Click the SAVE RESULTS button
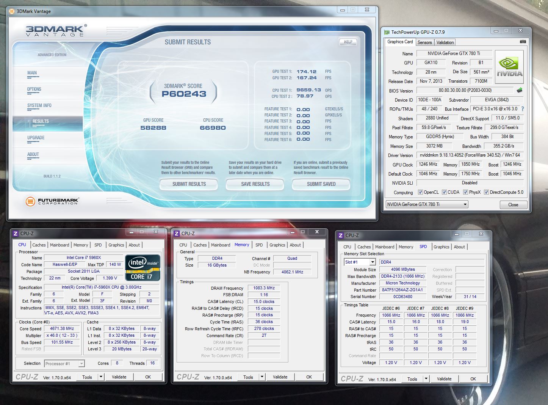The height and width of the screenshot is (405, 548). [x=255, y=184]
